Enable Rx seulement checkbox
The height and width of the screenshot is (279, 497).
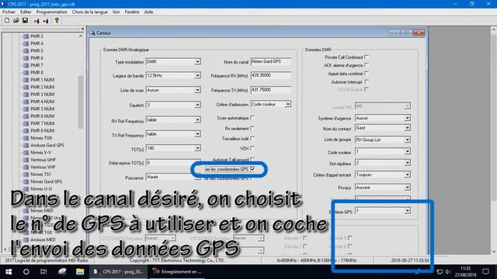tap(252, 128)
